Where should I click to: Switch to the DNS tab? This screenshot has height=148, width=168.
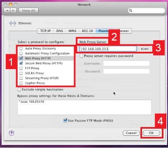[x=60, y=31]
